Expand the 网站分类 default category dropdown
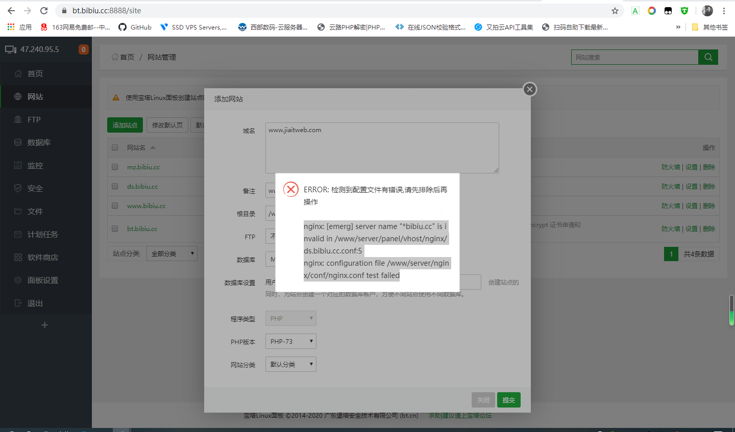The width and height of the screenshot is (735, 432). click(290, 364)
